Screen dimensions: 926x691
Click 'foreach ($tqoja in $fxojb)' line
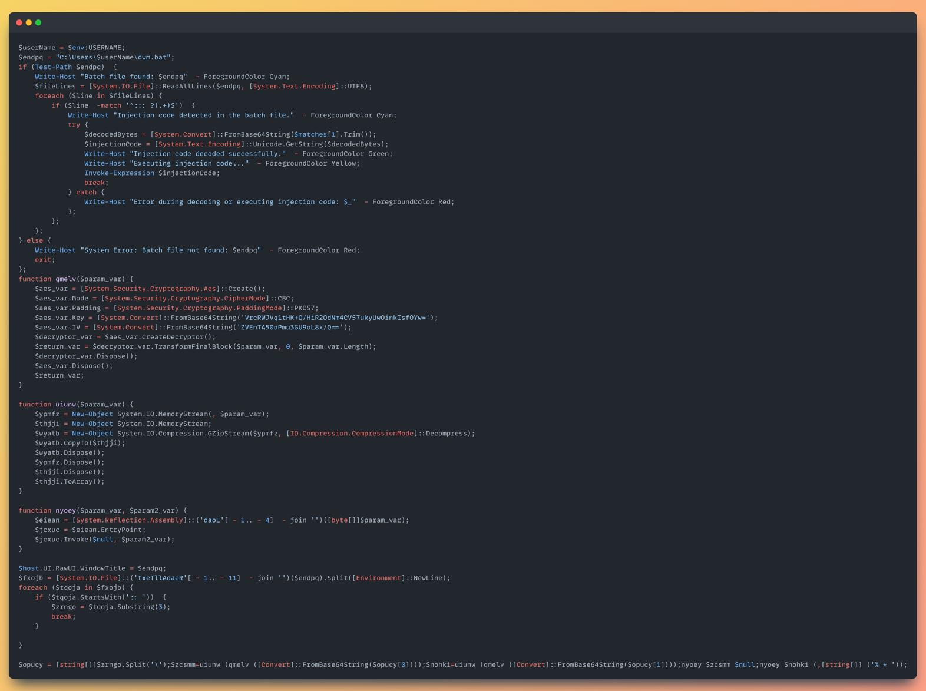click(x=76, y=588)
